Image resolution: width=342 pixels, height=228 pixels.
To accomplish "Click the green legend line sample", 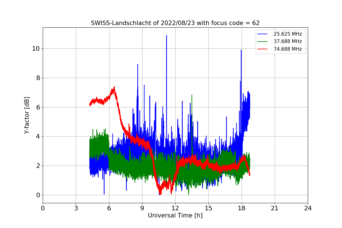I will [x=262, y=41].
